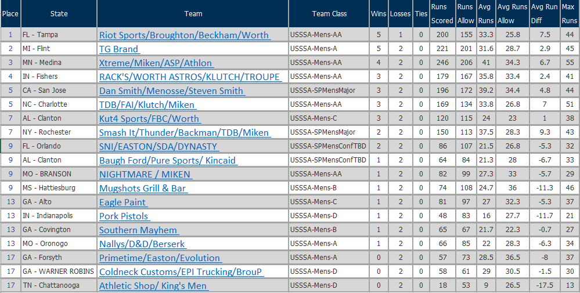The image size is (580, 293).
Task: Select the 'MO - Oronogo' state cell
Action: 59,244
